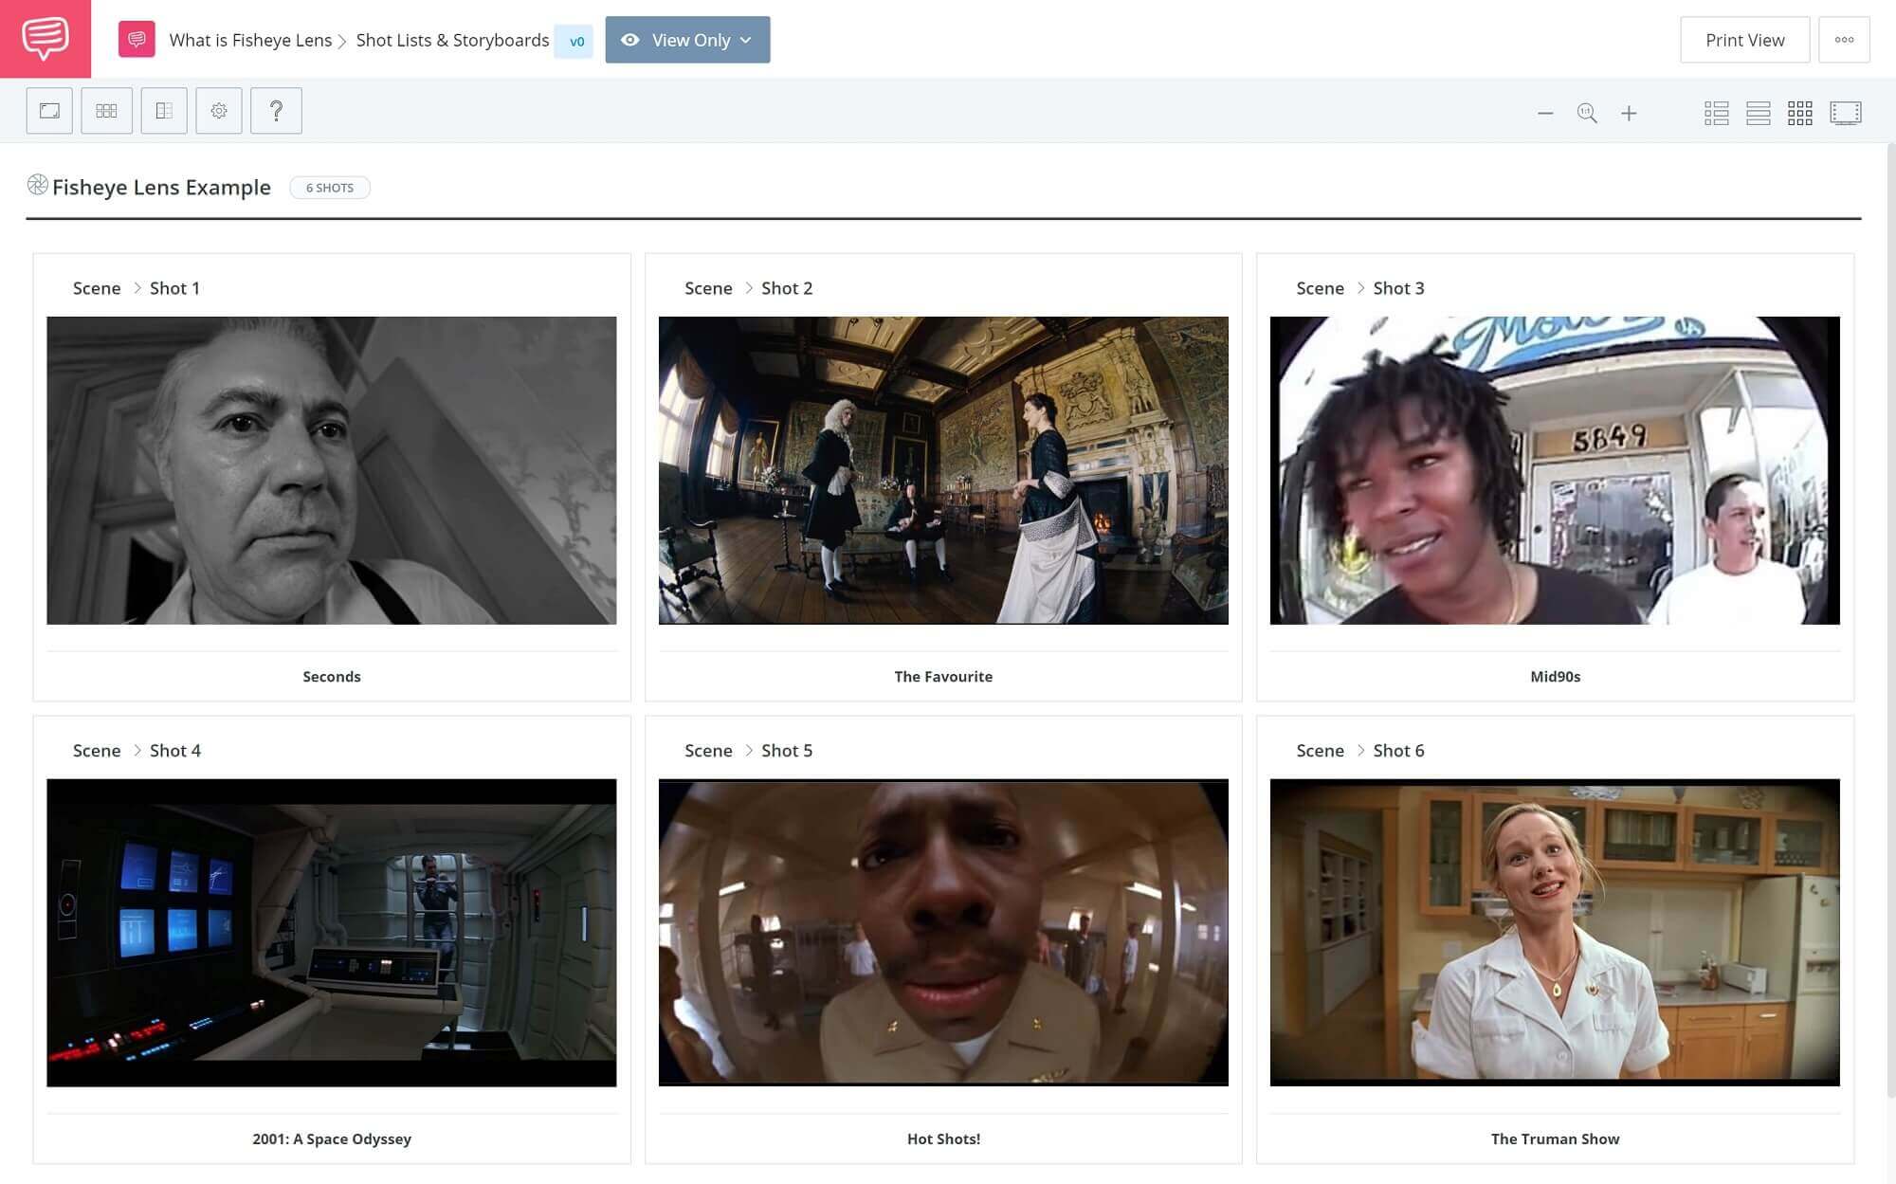Zoom in with the plus icon

pos(1629,114)
